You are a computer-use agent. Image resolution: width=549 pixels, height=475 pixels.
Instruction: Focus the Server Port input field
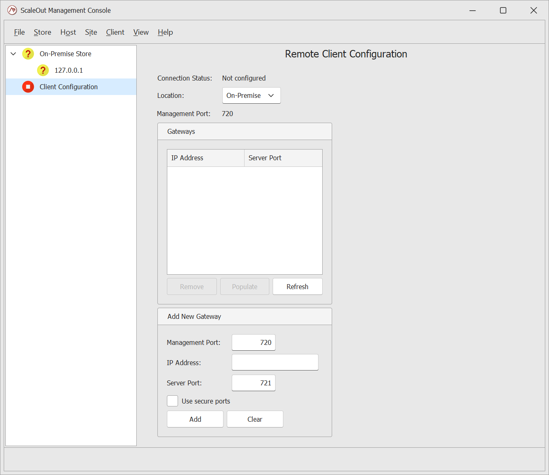point(254,383)
